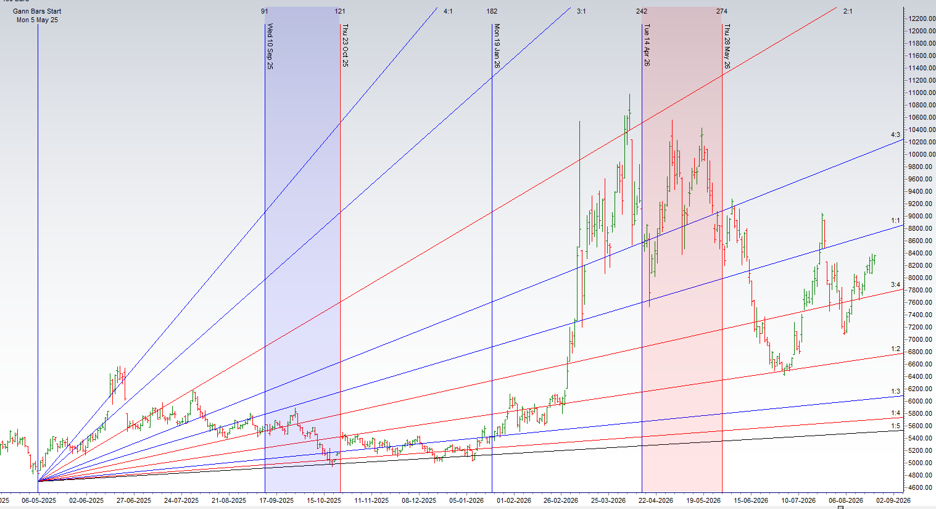Click the 10800.00 price on the price scale

pos(921,105)
